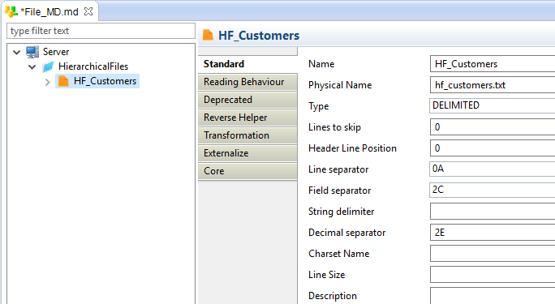Viewport: 555px width, 304px height.
Task: Open the Standard properties tab
Action: (x=247, y=64)
